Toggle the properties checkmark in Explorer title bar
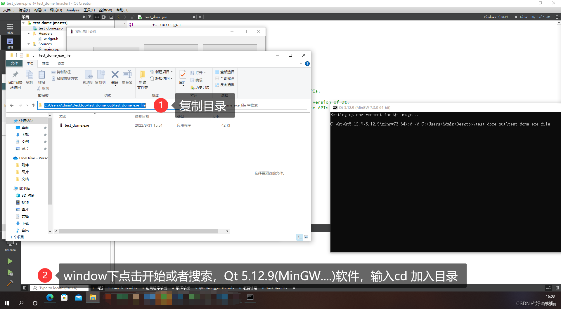Screen dimensions: 561x309 [21, 55]
